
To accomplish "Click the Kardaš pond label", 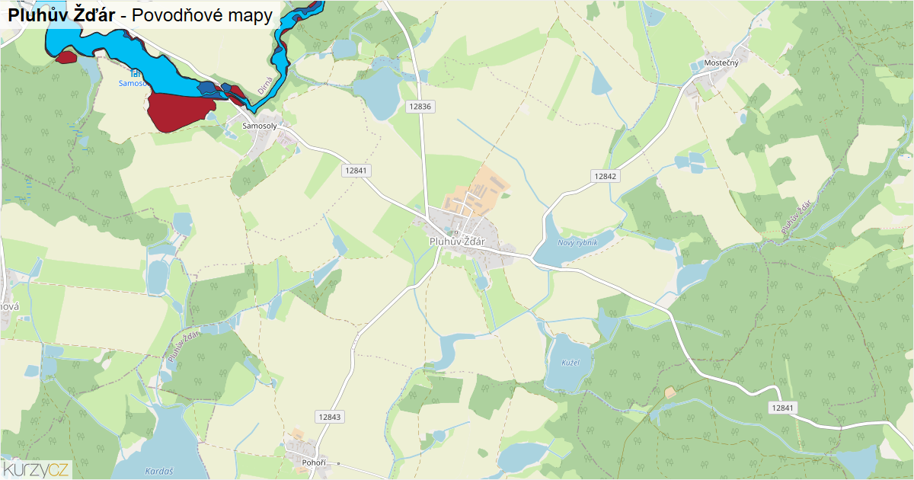I will (158, 472).
